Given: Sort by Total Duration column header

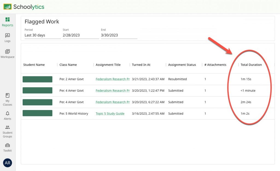Looking at the screenshot, I should pyautogui.click(x=251, y=65).
